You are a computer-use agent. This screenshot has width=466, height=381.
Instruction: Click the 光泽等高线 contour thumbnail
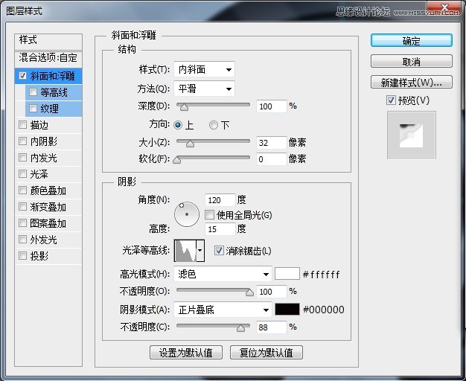point(186,251)
